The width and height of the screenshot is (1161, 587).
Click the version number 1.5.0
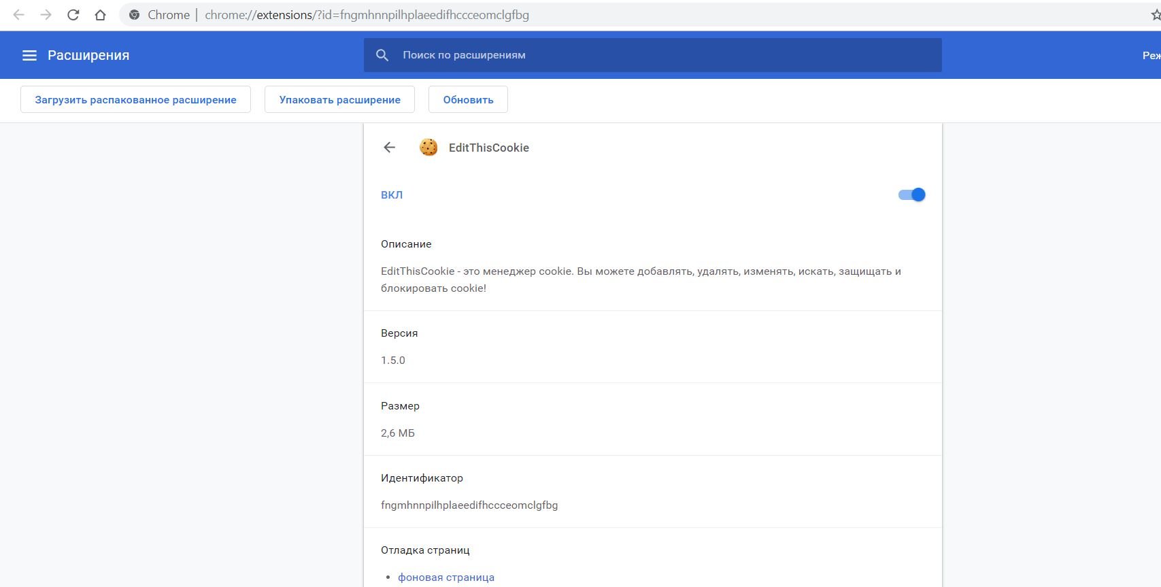[393, 360]
